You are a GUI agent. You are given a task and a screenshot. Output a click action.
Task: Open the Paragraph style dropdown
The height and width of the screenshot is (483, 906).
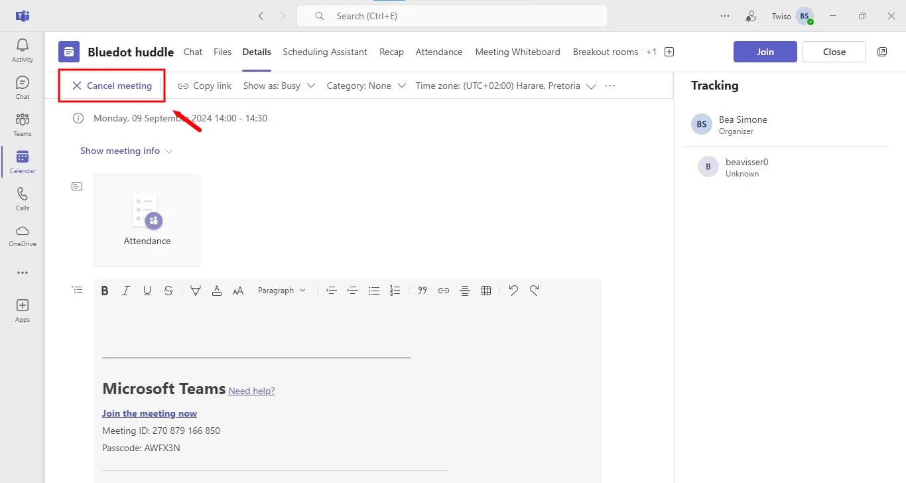click(x=282, y=291)
